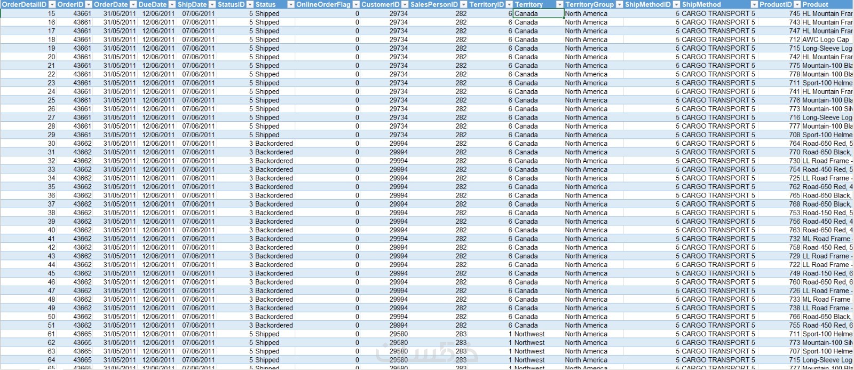Viewport: 854px width, 370px height.
Task: Click OnlineOrderFlag 0 in OrderDetailID 38 row
Action: pos(357,212)
